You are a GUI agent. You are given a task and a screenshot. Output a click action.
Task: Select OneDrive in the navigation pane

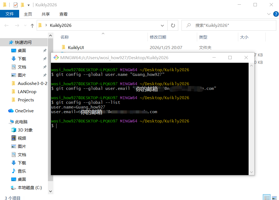coord(24,111)
